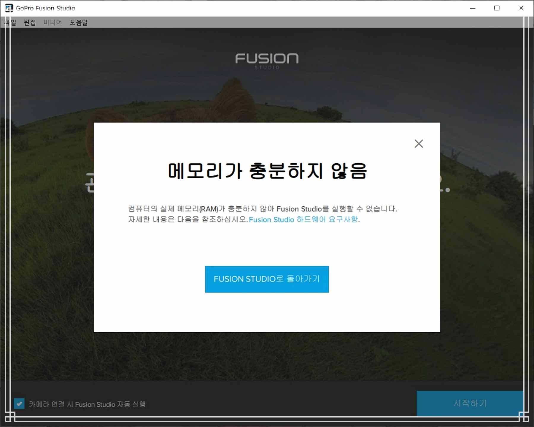Click the FUSION STUDIO logo
This screenshot has height=427, width=534.
pyautogui.click(x=267, y=61)
